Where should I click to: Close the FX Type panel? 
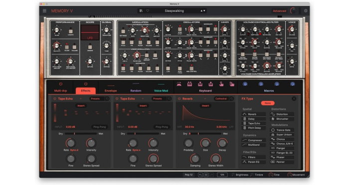pyautogui.click(x=294, y=98)
